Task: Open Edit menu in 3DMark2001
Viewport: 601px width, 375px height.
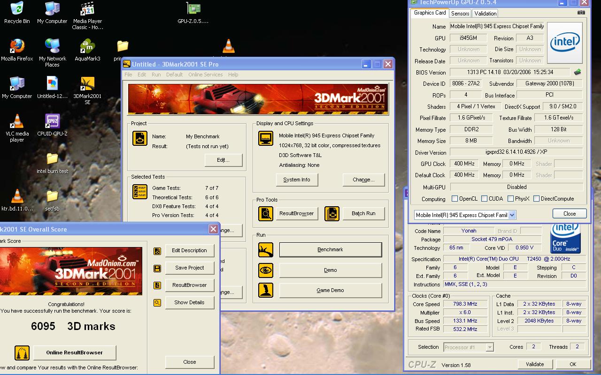Action: [x=142, y=75]
